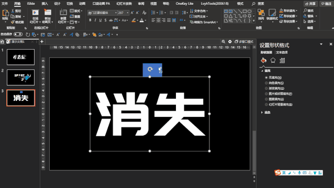This screenshot has height=188, width=334.
Task: Click the gear settings icon above the ruler
Action: coord(230,42)
